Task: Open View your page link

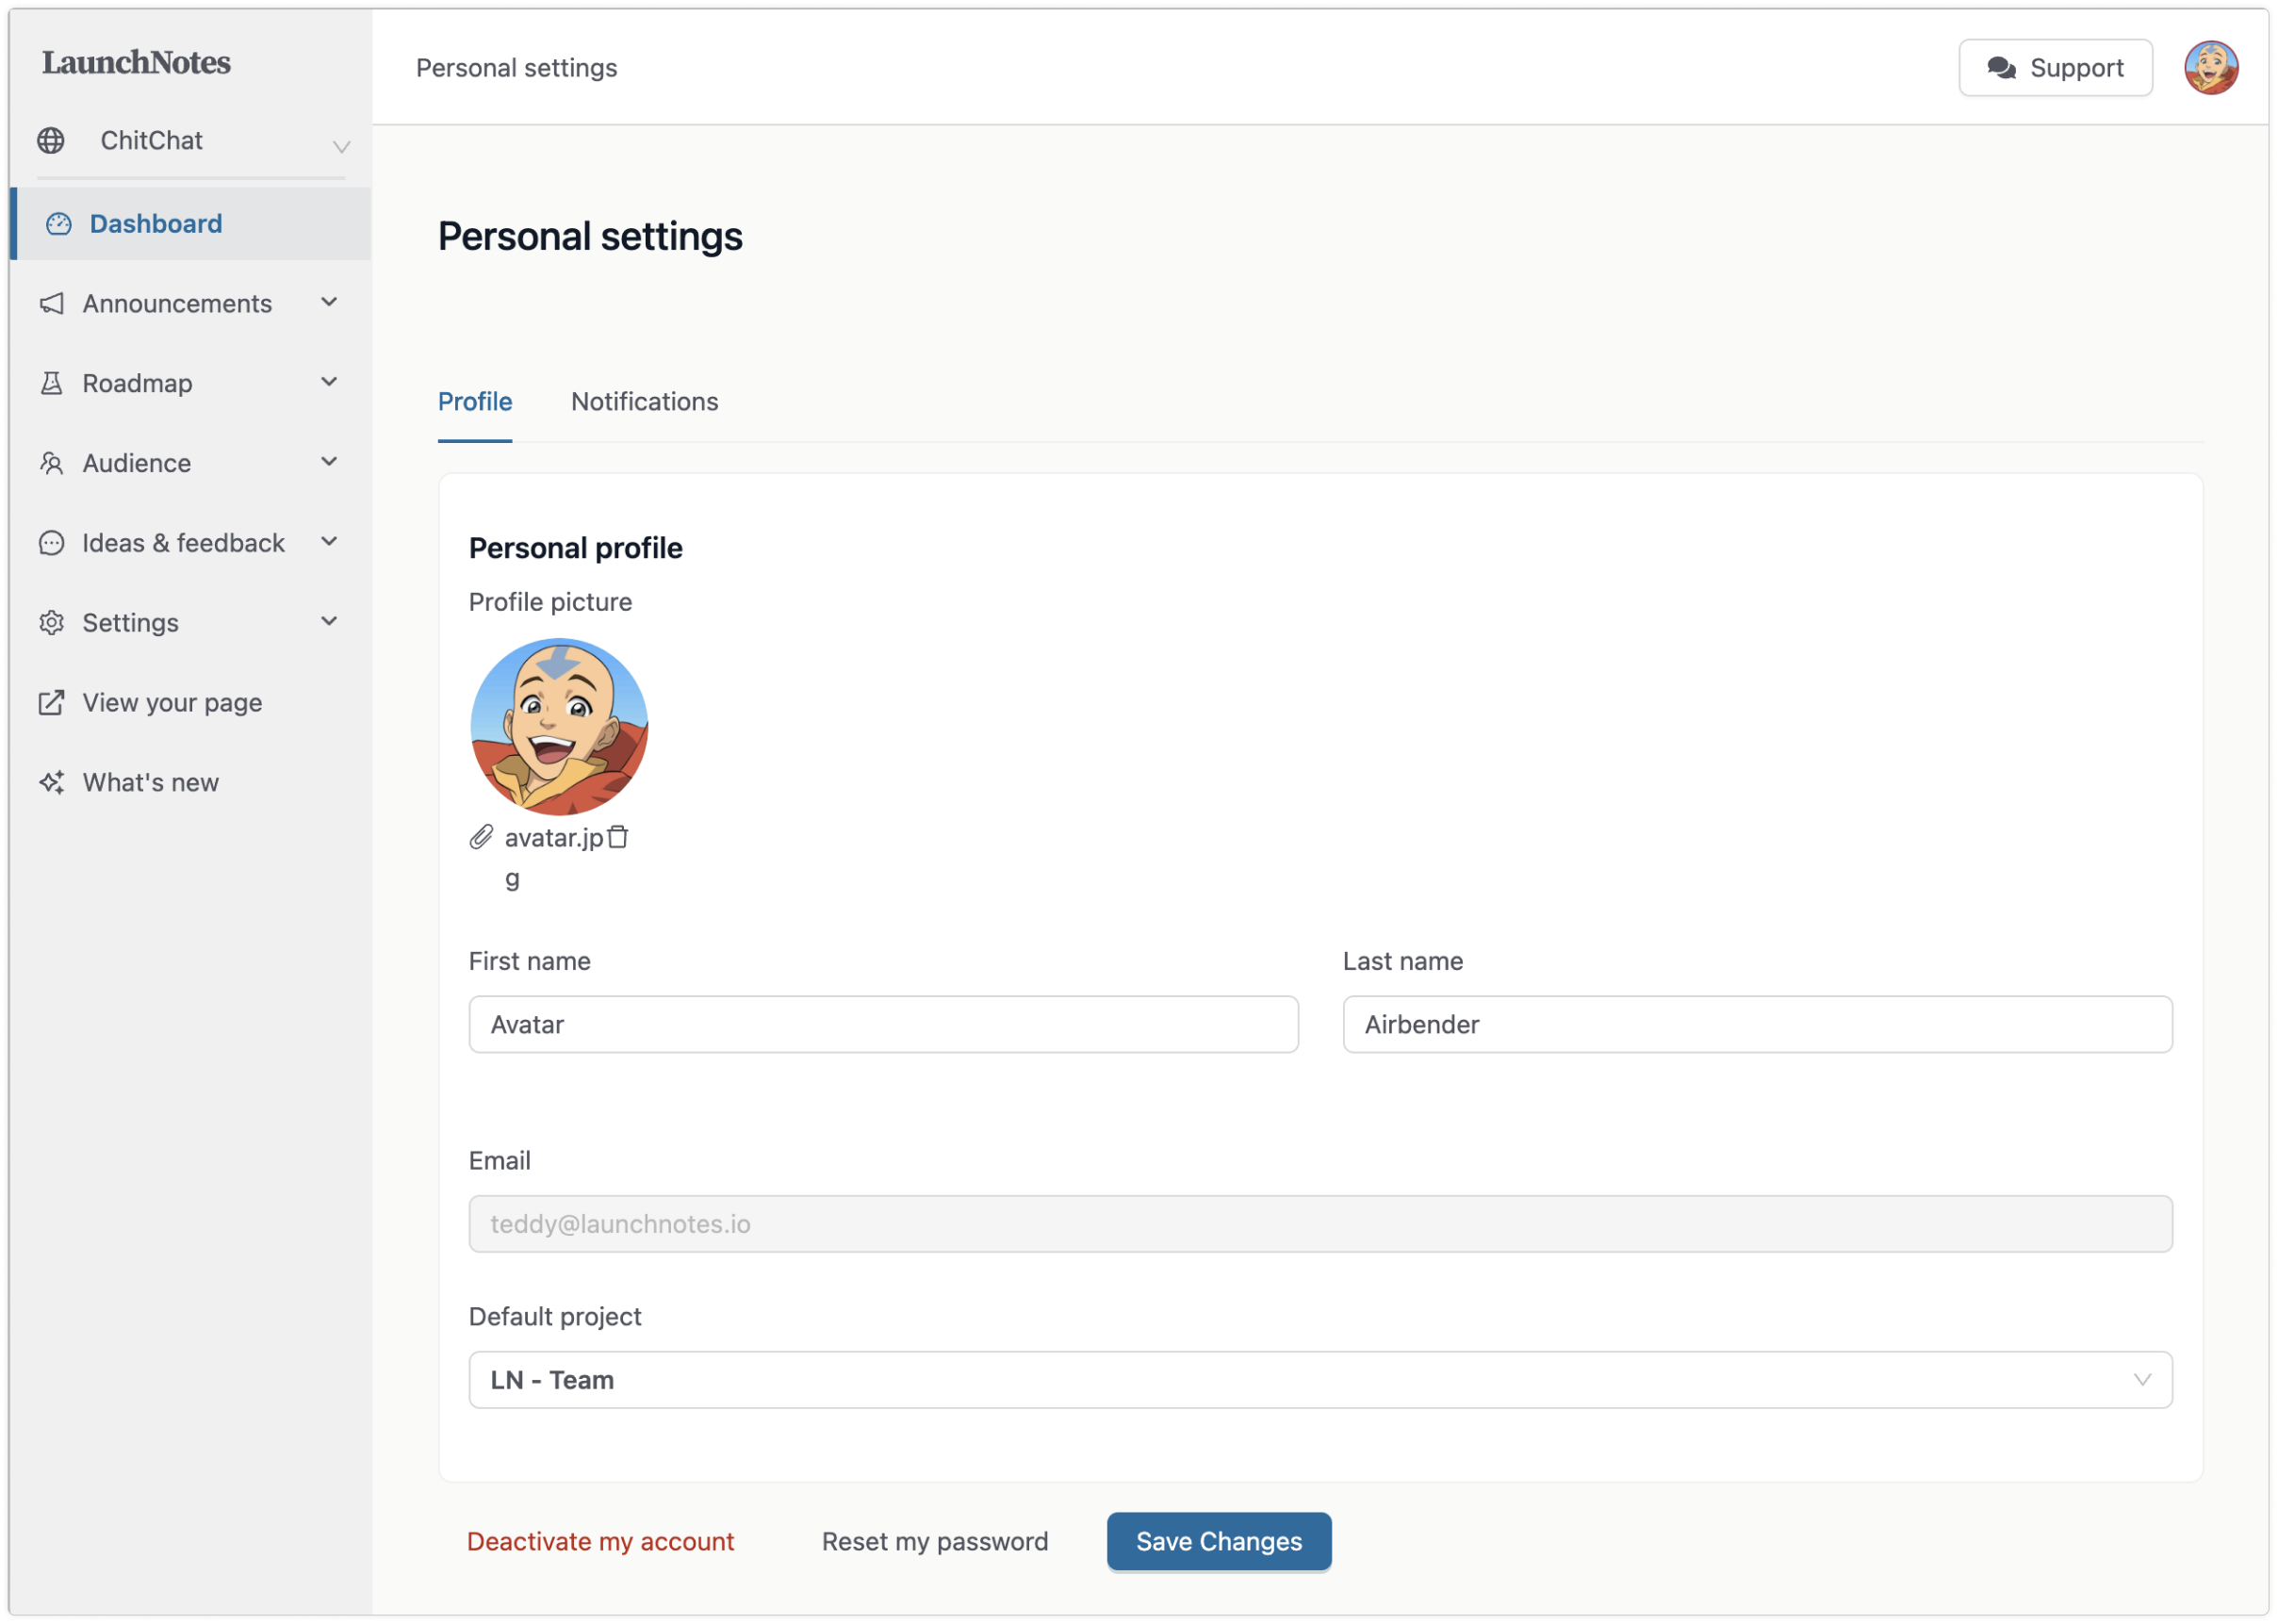Action: click(x=172, y=703)
